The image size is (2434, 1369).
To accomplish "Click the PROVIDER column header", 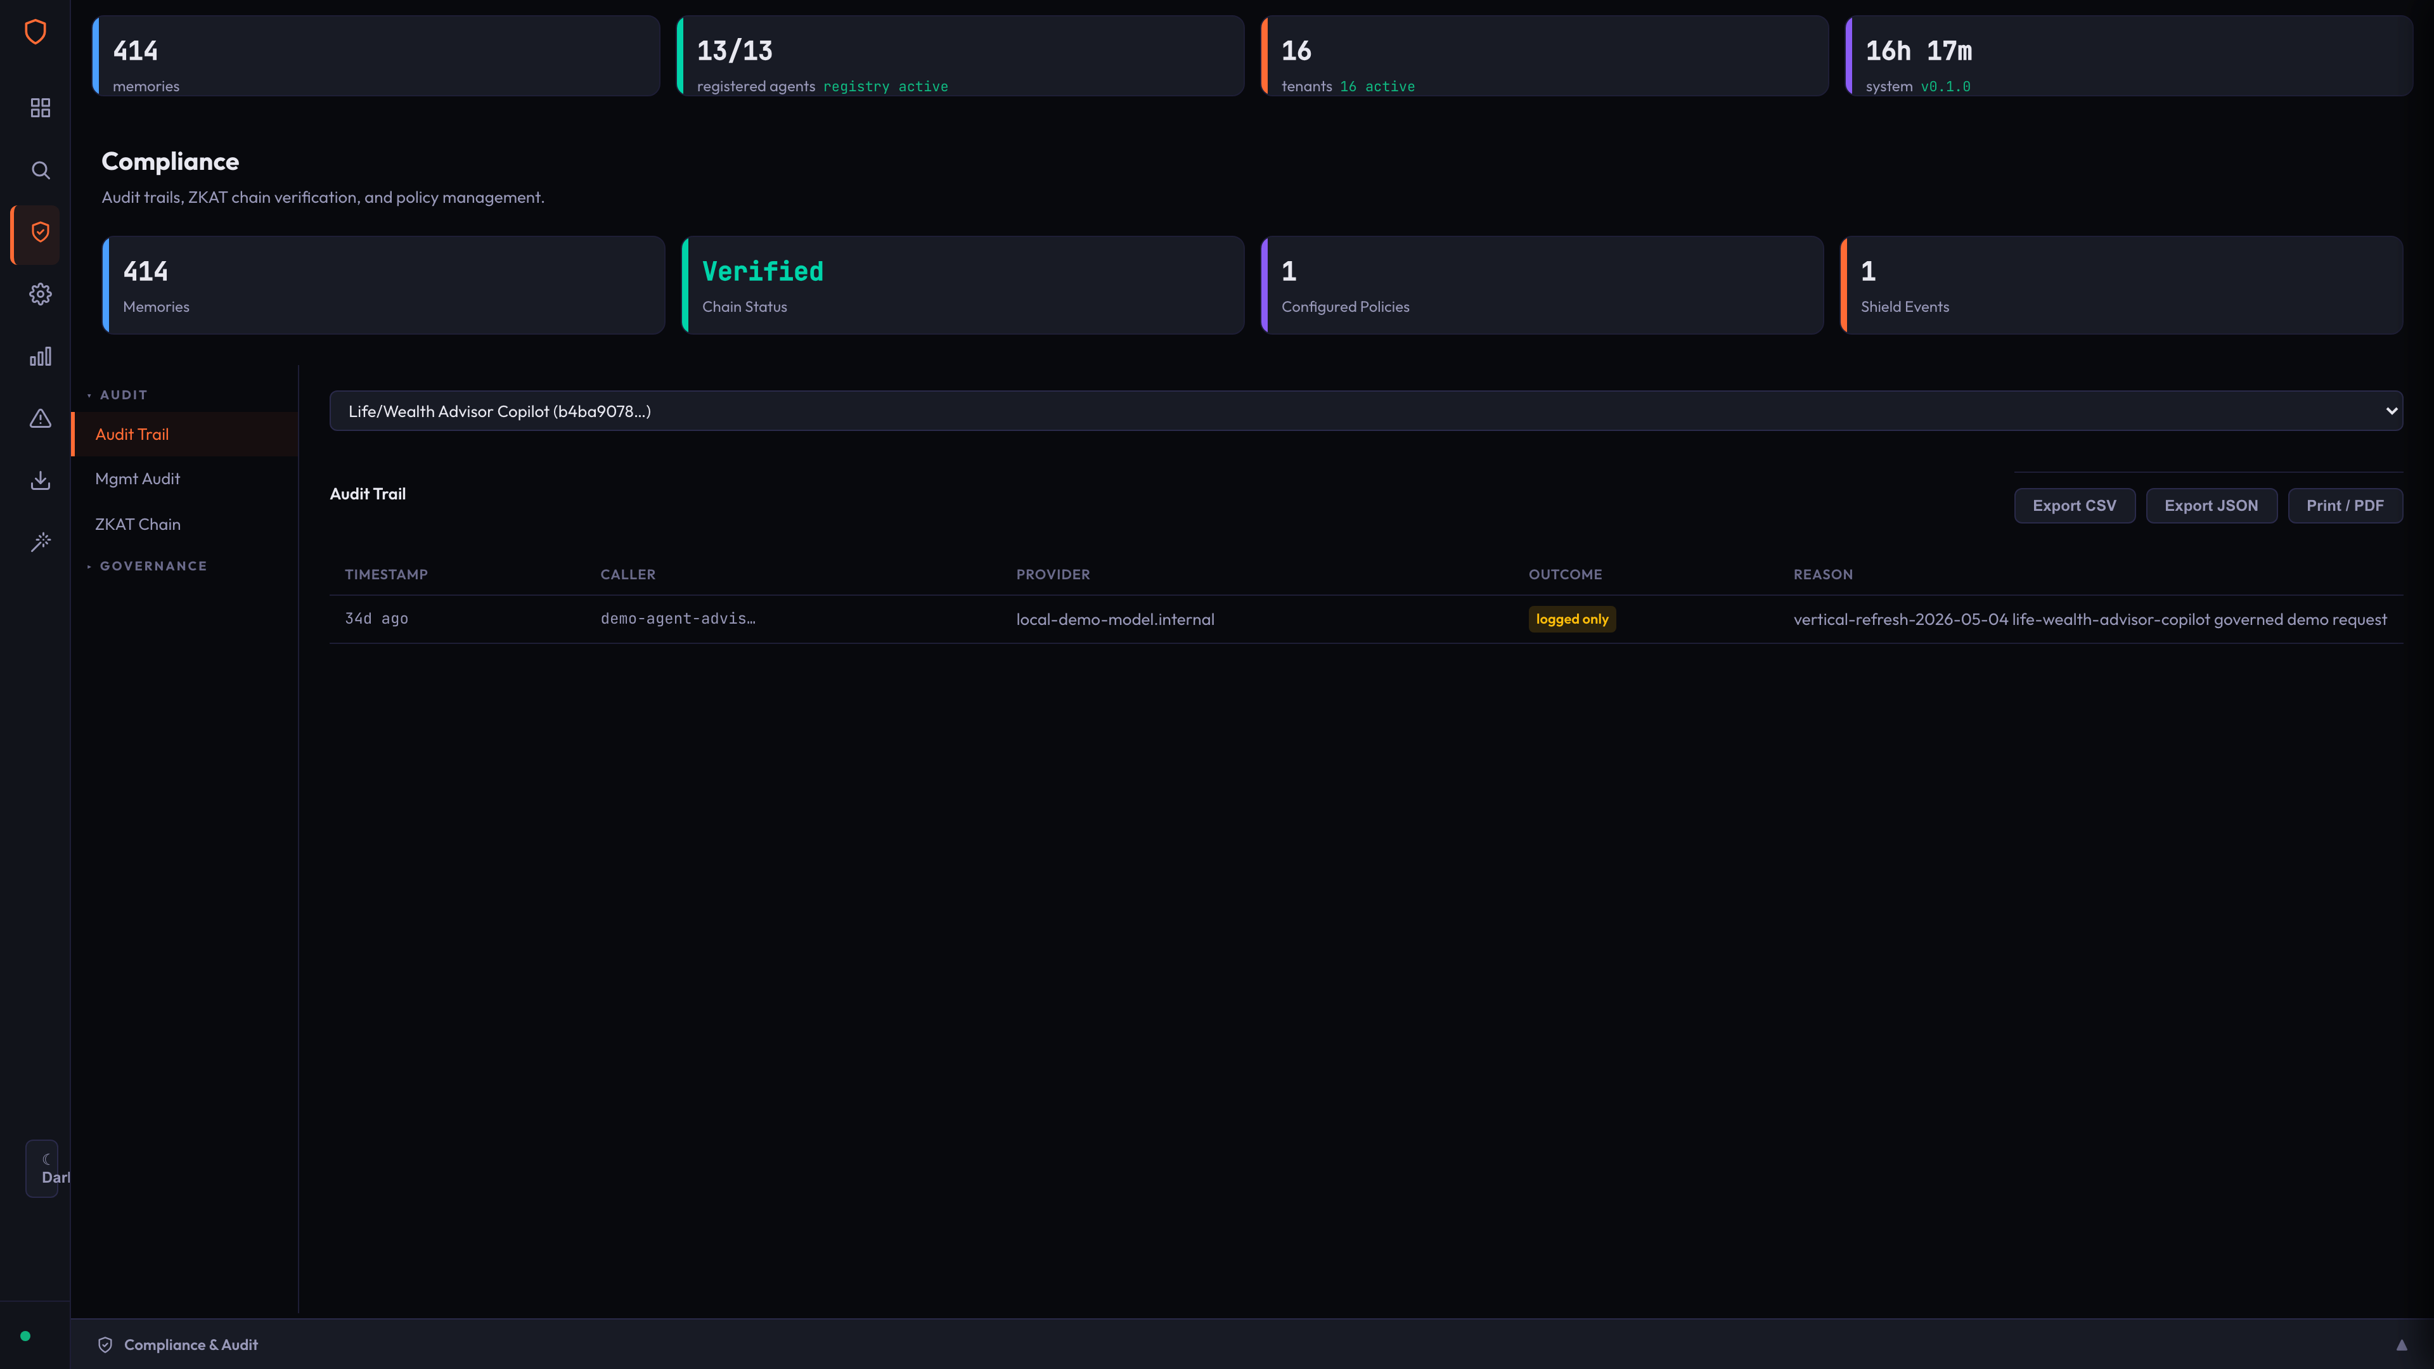I will [1053, 574].
